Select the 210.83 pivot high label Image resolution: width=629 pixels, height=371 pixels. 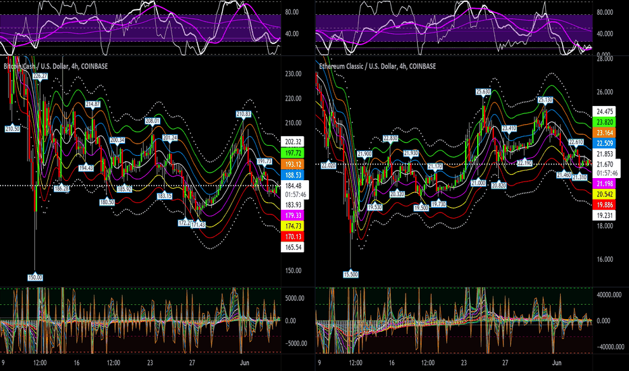244,114
